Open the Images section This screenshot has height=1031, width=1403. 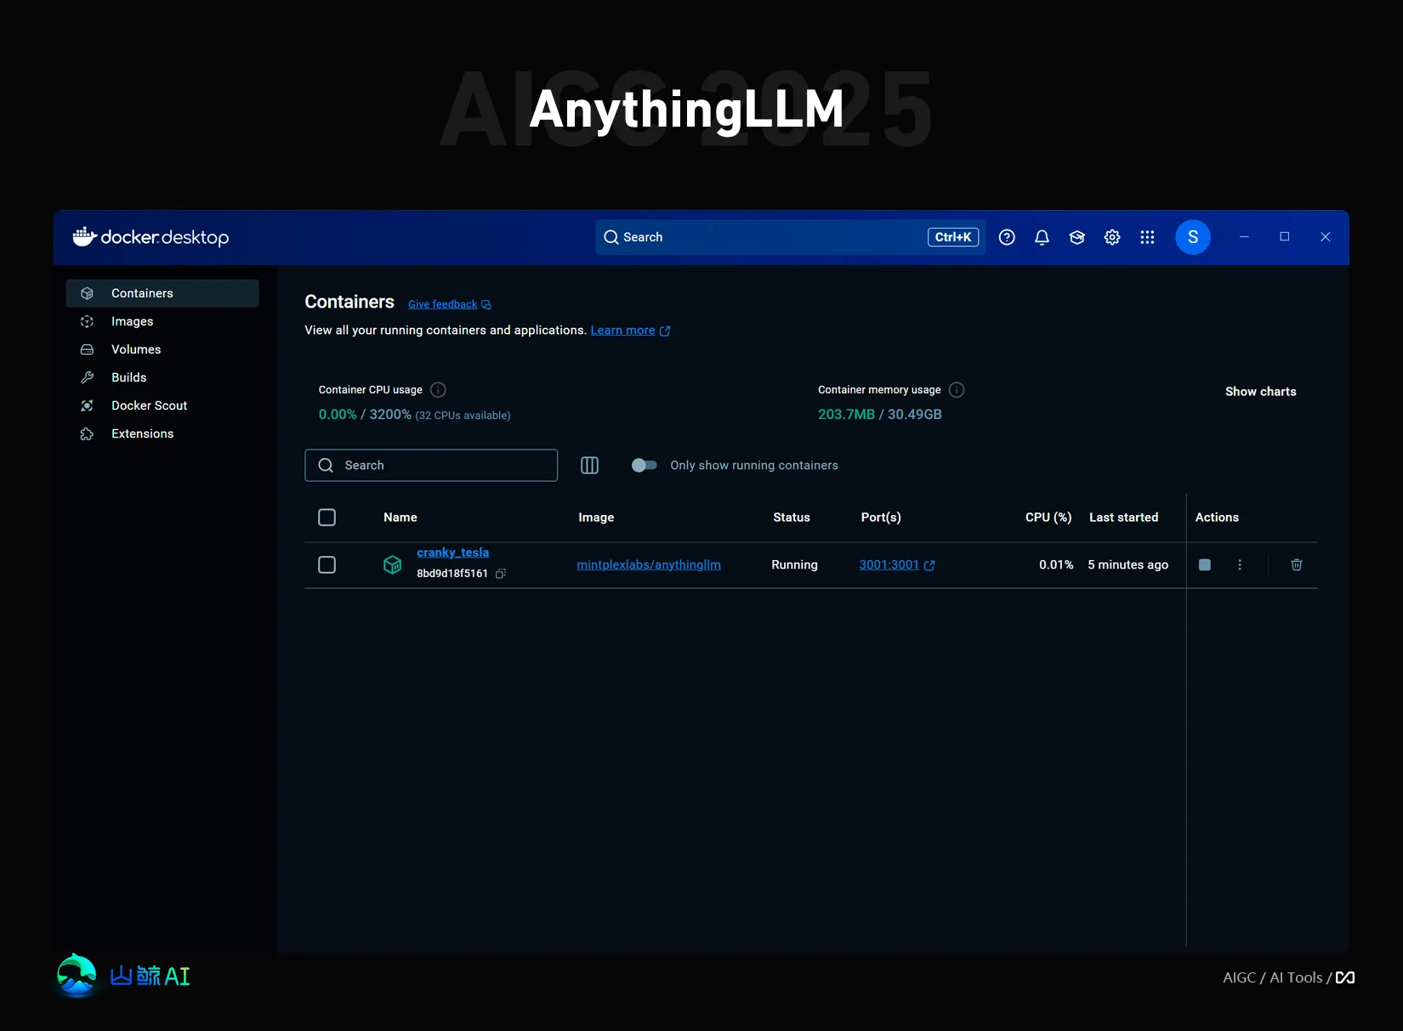click(x=162, y=321)
